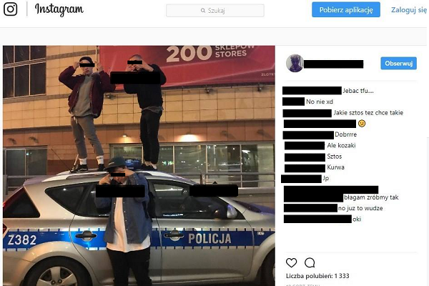The image size is (429, 286).
Task: Click the comment speech bubble icon
Action: [x=310, y=262]
